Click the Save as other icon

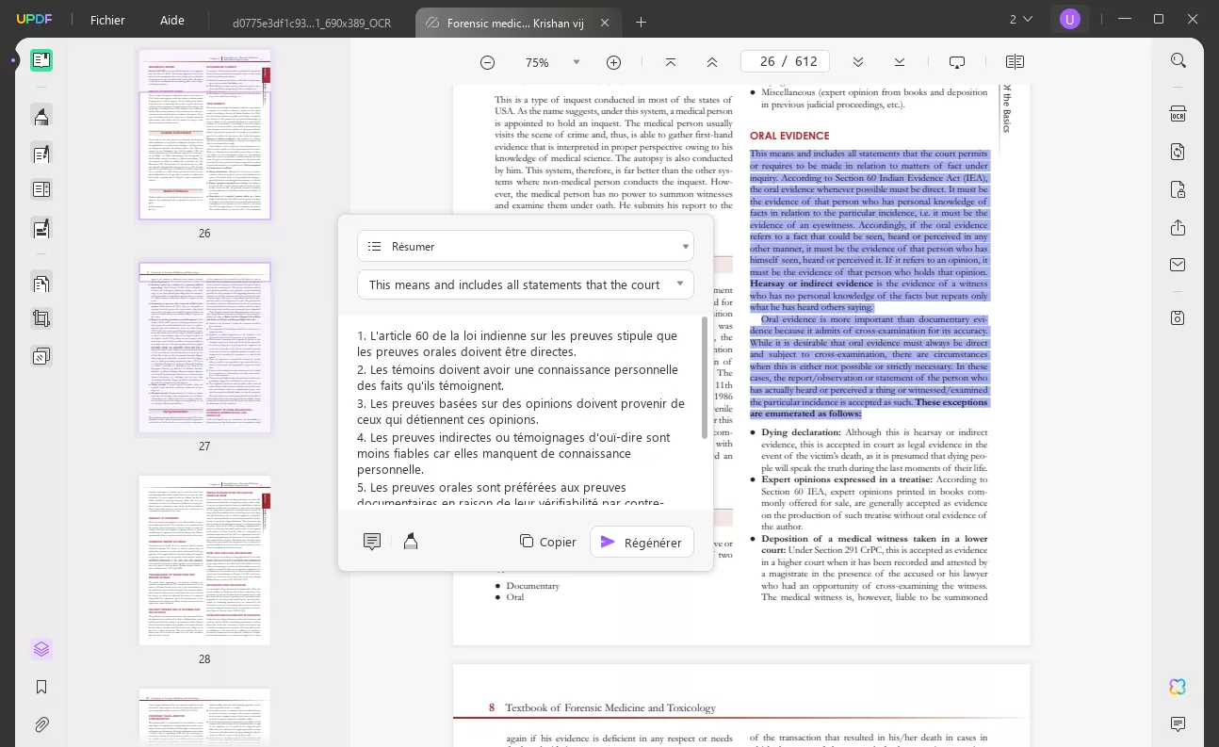(x=1178, y=317)
